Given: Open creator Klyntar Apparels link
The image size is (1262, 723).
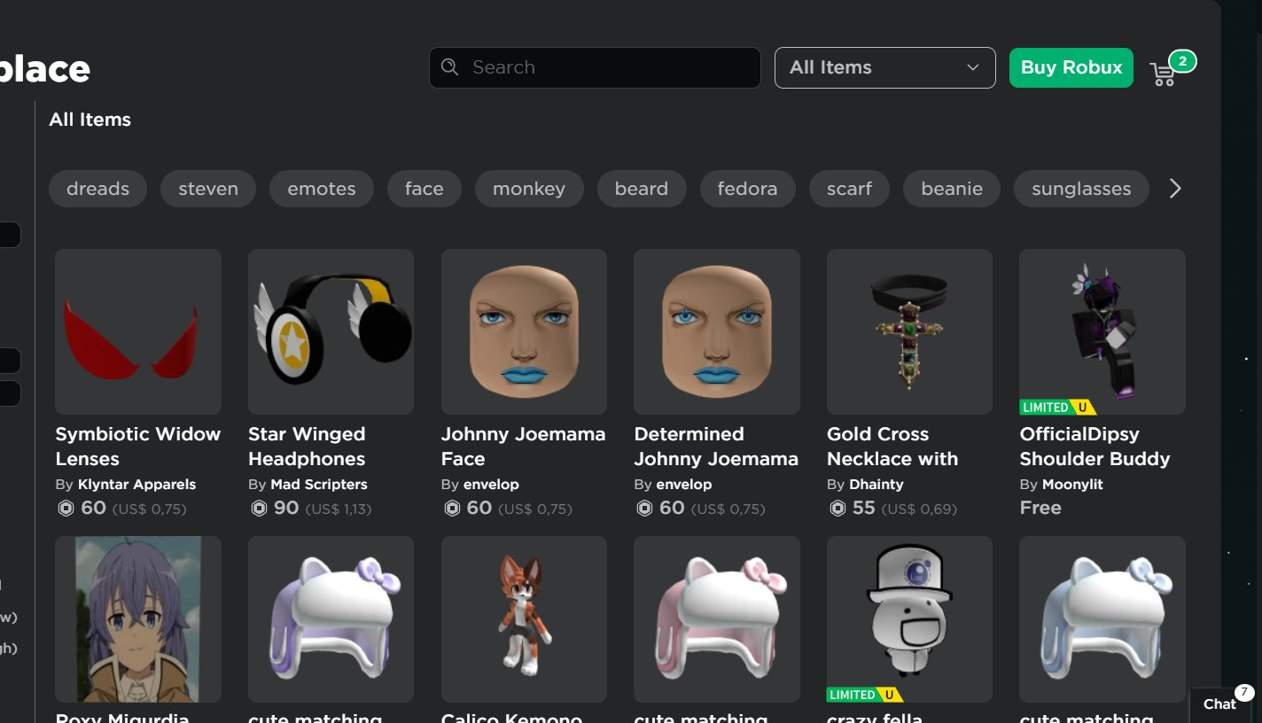Looking at the screenshot, I should click(x=136, y=485).
